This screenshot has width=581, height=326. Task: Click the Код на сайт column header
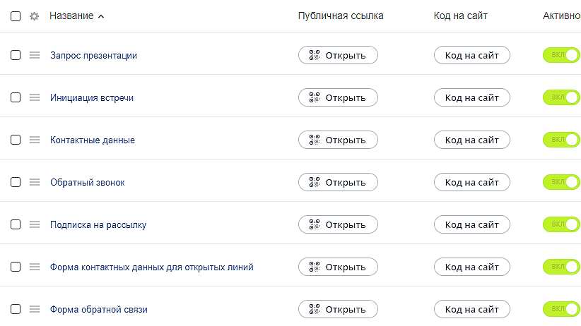(x=460, y=16)
